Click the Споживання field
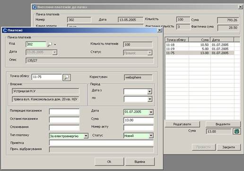Screen dimensions: 244x171 click(64, 128)
